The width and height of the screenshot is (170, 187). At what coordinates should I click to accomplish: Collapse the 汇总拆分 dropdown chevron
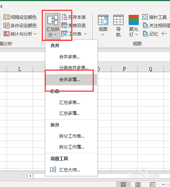coord(56,35)
